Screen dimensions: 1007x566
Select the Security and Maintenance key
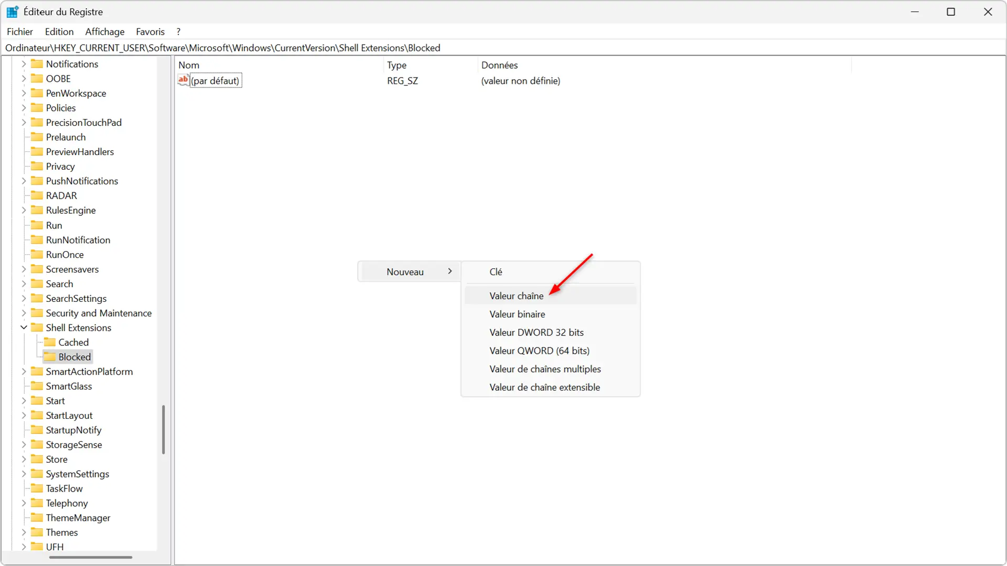[x=99, y=313]
